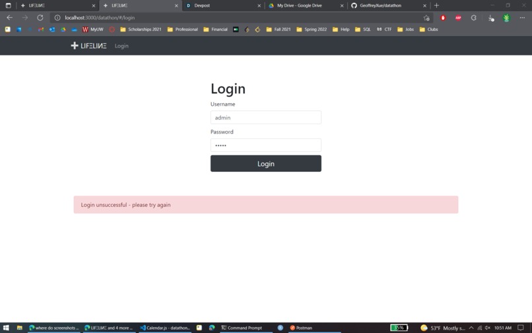
Task: Switch to the first LIFELINE tab
Action: pos(57,5)
